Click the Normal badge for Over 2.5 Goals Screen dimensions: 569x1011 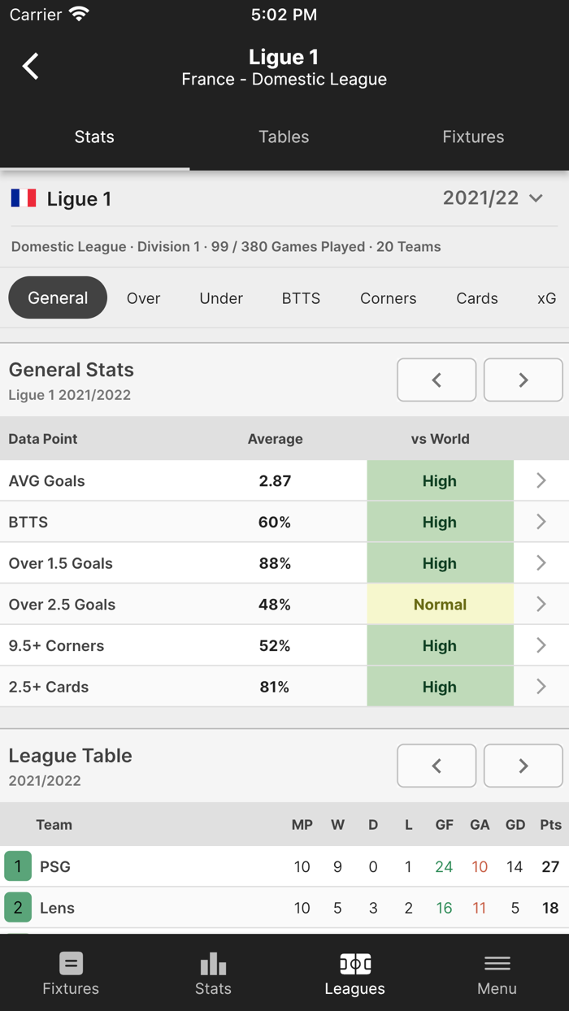440,604
